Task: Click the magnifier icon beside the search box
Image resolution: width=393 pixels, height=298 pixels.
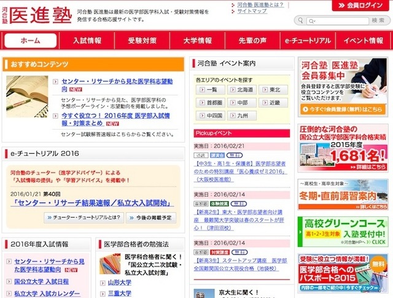Action: click(300, 20)
